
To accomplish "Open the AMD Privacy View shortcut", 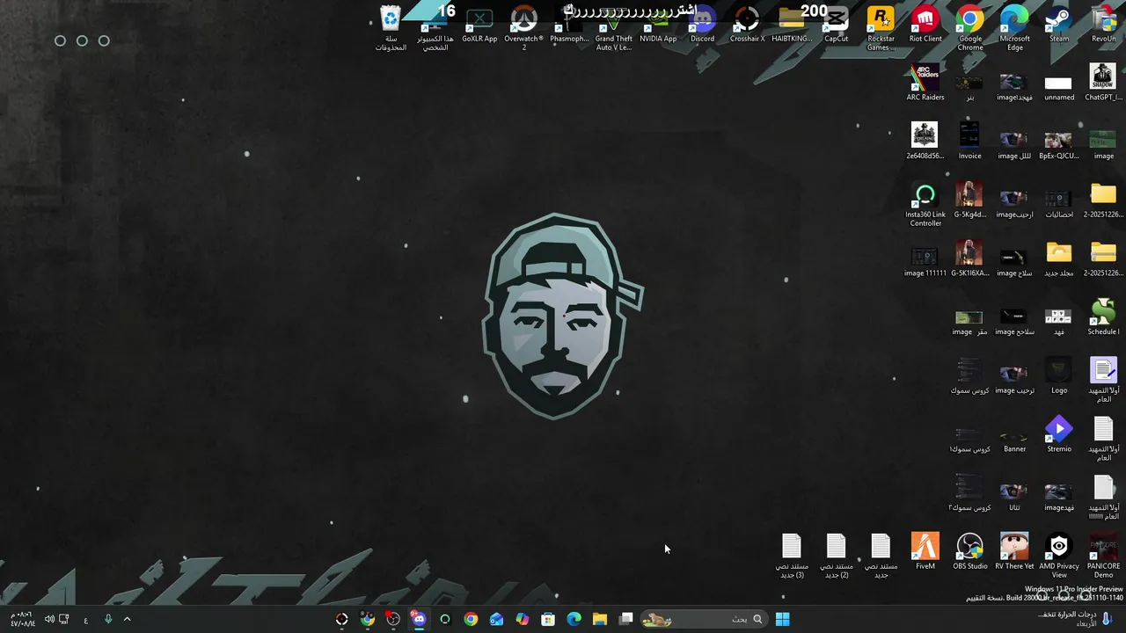I will click(x=1059, y=556).
